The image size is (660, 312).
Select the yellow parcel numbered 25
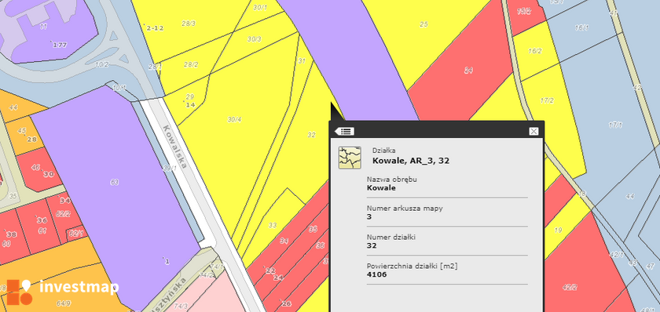423,24
